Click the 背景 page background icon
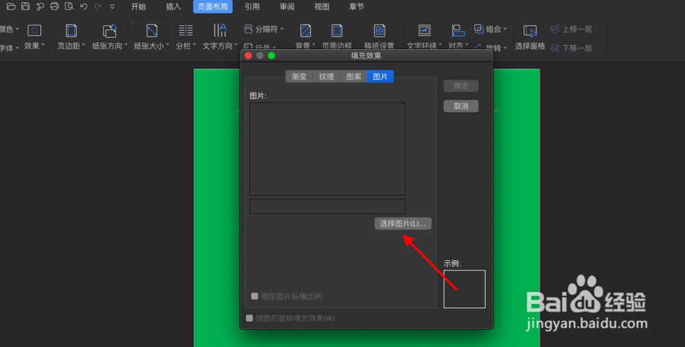 [x=306, y=31]
